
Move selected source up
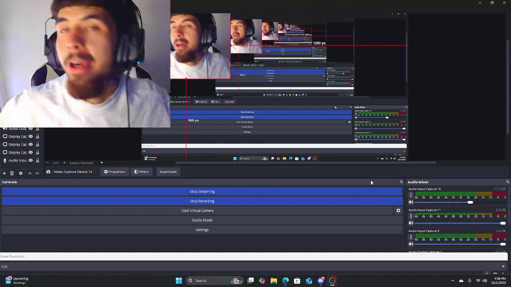pos(30,173)
